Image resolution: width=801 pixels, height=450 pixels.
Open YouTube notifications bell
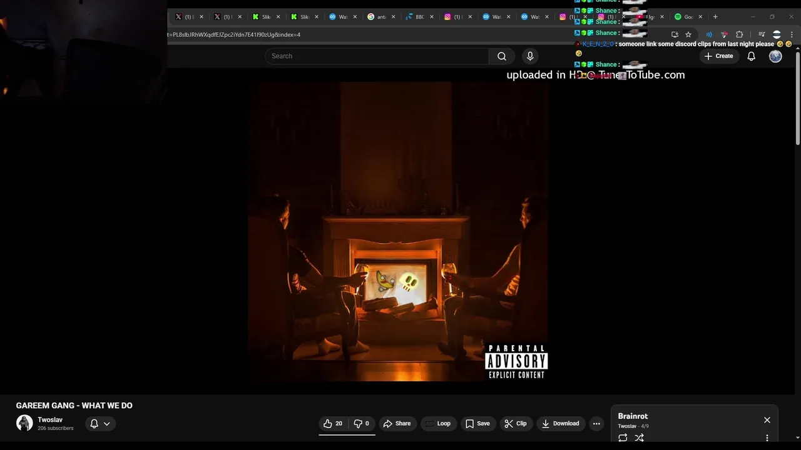pos(752,56)
